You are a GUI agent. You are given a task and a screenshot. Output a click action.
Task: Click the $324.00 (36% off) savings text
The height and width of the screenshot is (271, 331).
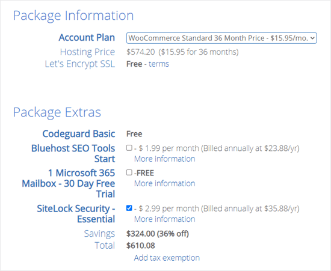pos(158,234)
